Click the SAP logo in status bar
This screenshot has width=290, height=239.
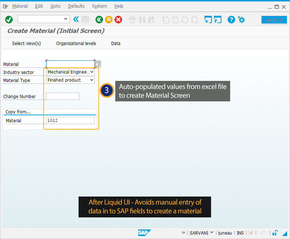[144, 233]
